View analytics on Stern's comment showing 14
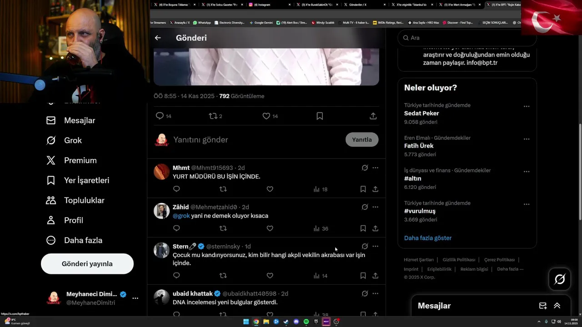Viewport: 582px width, 327px height. pos(320,275)
